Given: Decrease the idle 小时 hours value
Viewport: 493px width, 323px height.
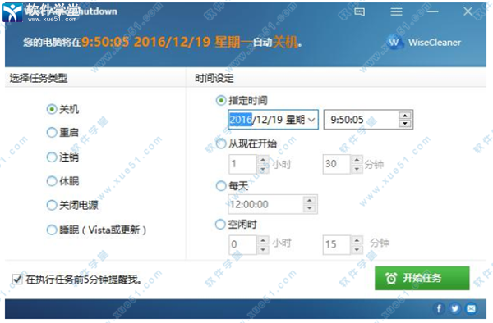Looking at the screenshot, I should tap(263, 249).
